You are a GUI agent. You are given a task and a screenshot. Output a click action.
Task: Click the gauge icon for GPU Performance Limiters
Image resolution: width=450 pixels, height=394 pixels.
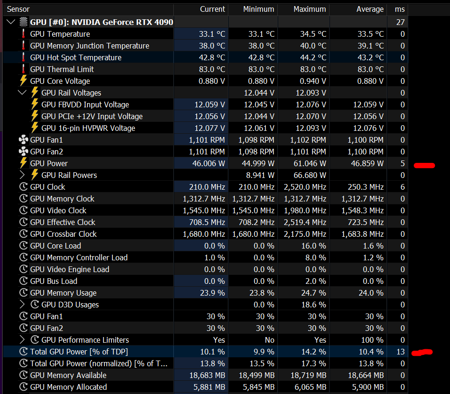coord(34,339)
